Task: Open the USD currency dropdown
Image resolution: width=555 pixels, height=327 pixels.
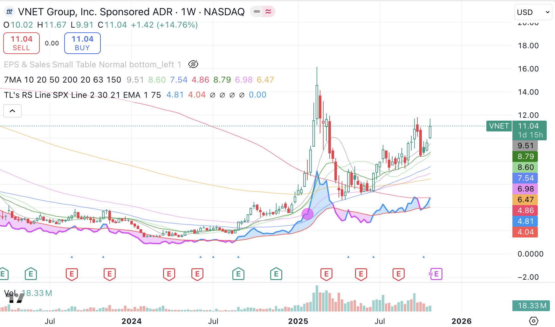Action: pyautogui.click(x=533, y=12)
